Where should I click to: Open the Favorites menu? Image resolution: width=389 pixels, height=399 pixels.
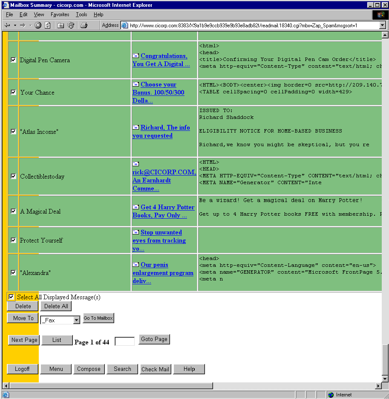(60, 14)
